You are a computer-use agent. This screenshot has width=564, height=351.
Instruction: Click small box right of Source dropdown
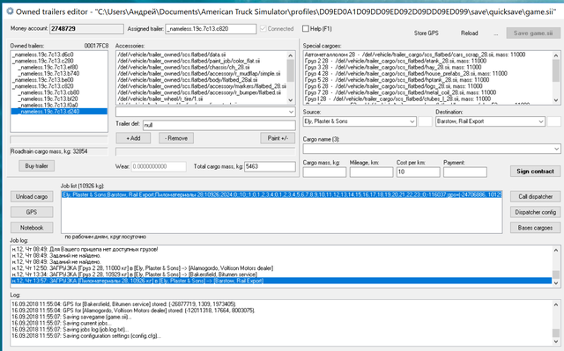tap(425, 121)
